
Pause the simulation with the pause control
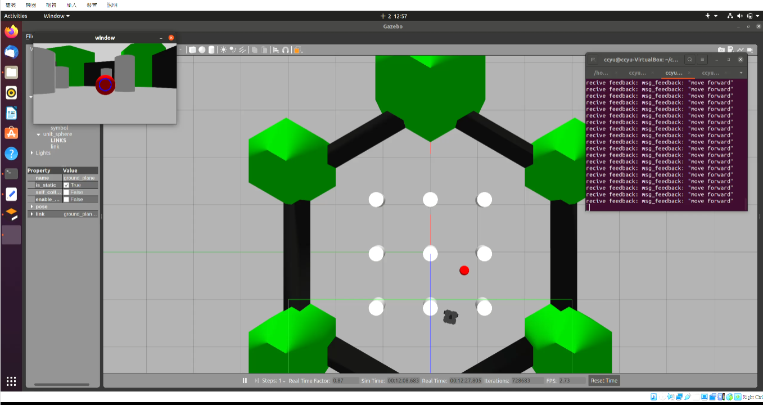[x=245, y=380]
